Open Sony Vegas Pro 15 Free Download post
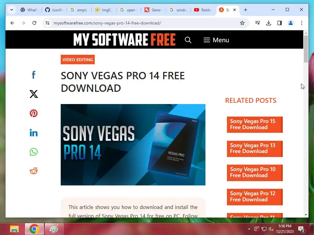 255,125
